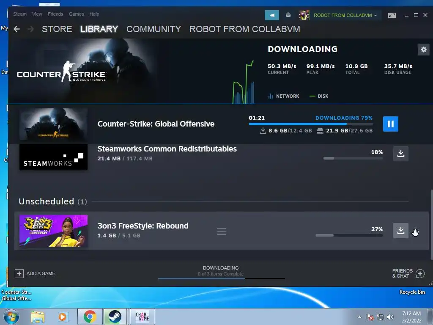Screen dimensions: 433x325
Task: Open Windows Explorer from taskbar
Action: [37, 317]
